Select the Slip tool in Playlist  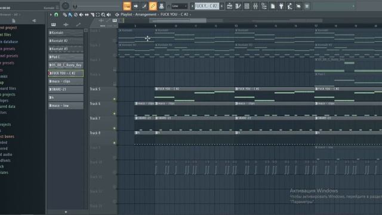[x=87, y=14]
